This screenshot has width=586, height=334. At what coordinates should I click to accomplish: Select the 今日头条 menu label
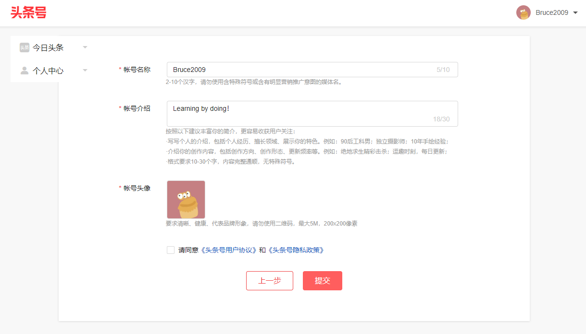point(48,48)
